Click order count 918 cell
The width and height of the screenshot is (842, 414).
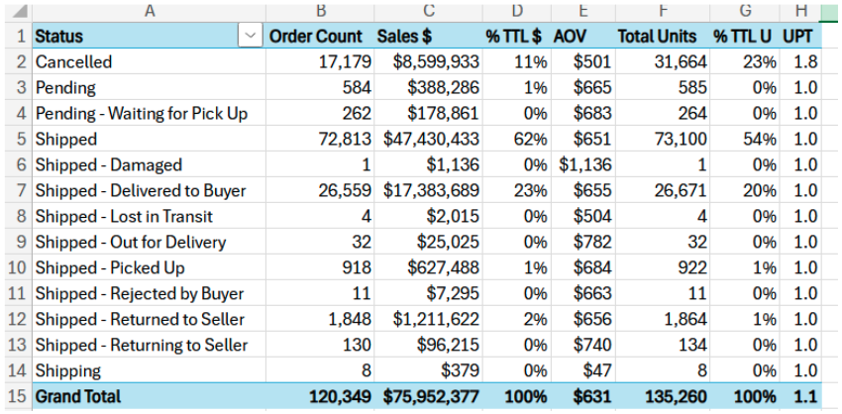(320, 267)
